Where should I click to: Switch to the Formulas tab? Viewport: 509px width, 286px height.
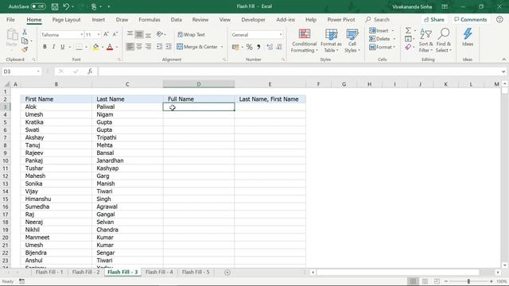click(150, 19)
